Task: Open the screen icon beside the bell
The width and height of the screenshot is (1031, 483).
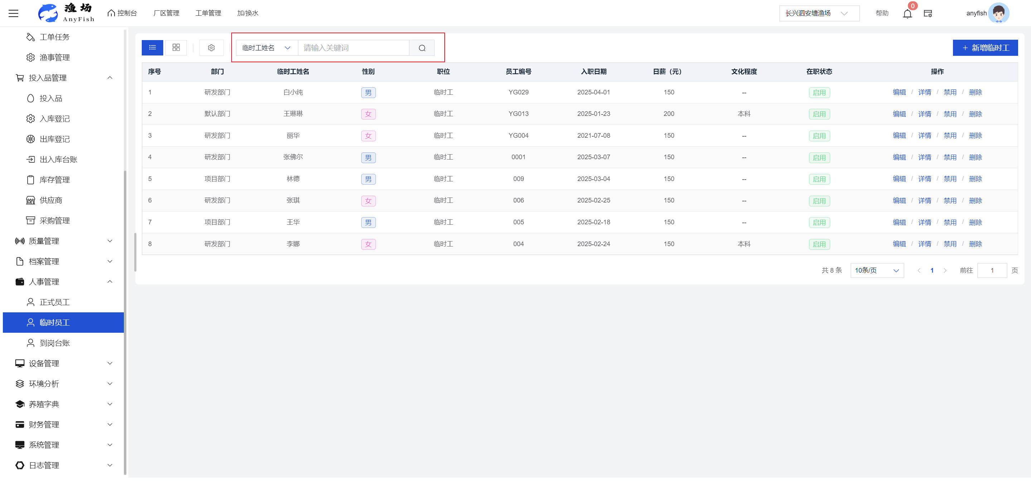Action: click(x=928, y=14)
